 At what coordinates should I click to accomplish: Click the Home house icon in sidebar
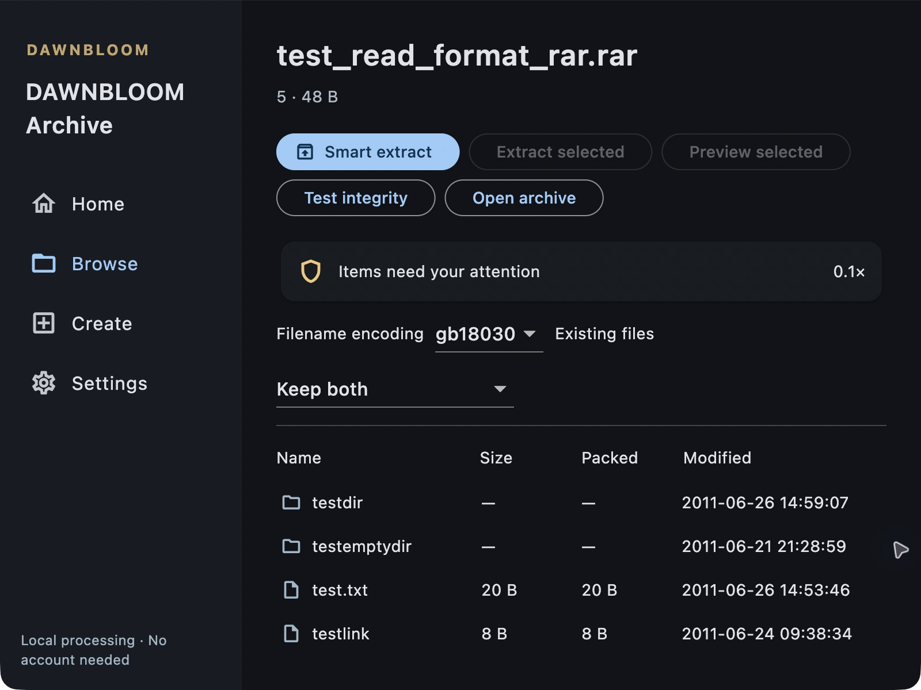pyautogui.click(x=44, y=204)
